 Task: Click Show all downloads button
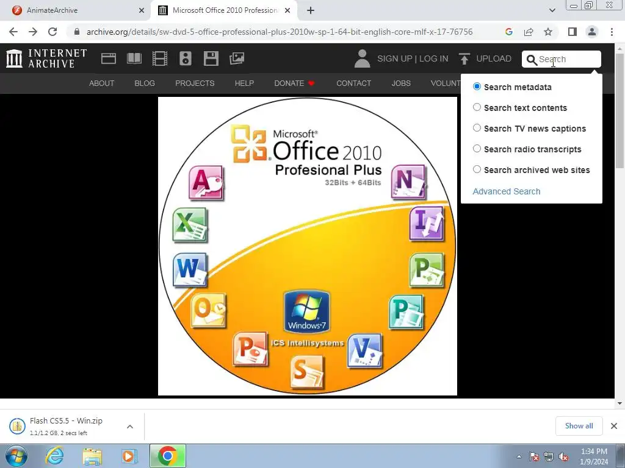coord(579,426)
